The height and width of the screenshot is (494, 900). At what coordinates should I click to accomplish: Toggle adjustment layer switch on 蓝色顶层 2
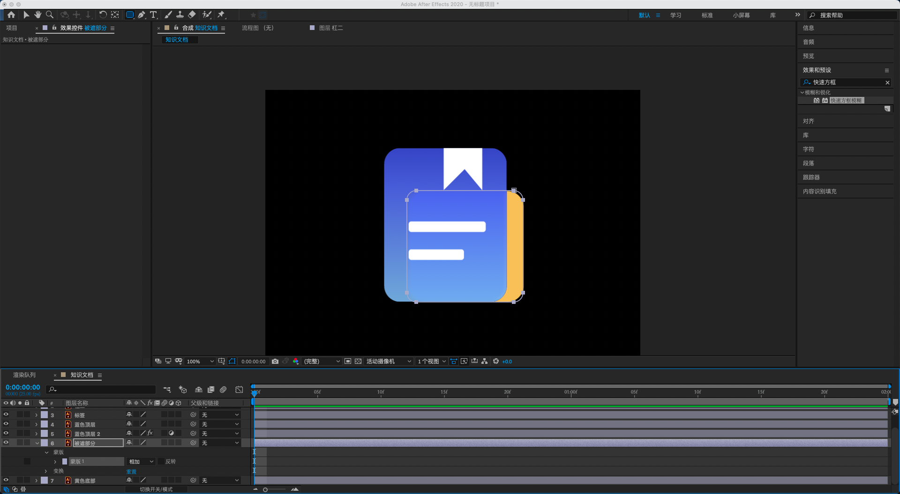[x=171, y=434]
